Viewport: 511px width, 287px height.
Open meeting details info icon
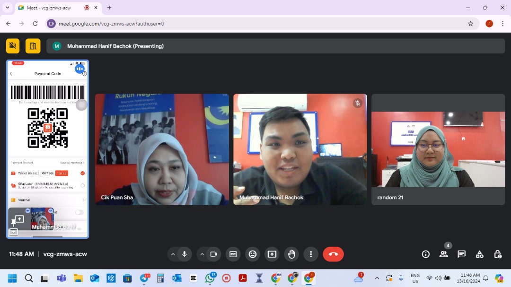click(426, 254)
